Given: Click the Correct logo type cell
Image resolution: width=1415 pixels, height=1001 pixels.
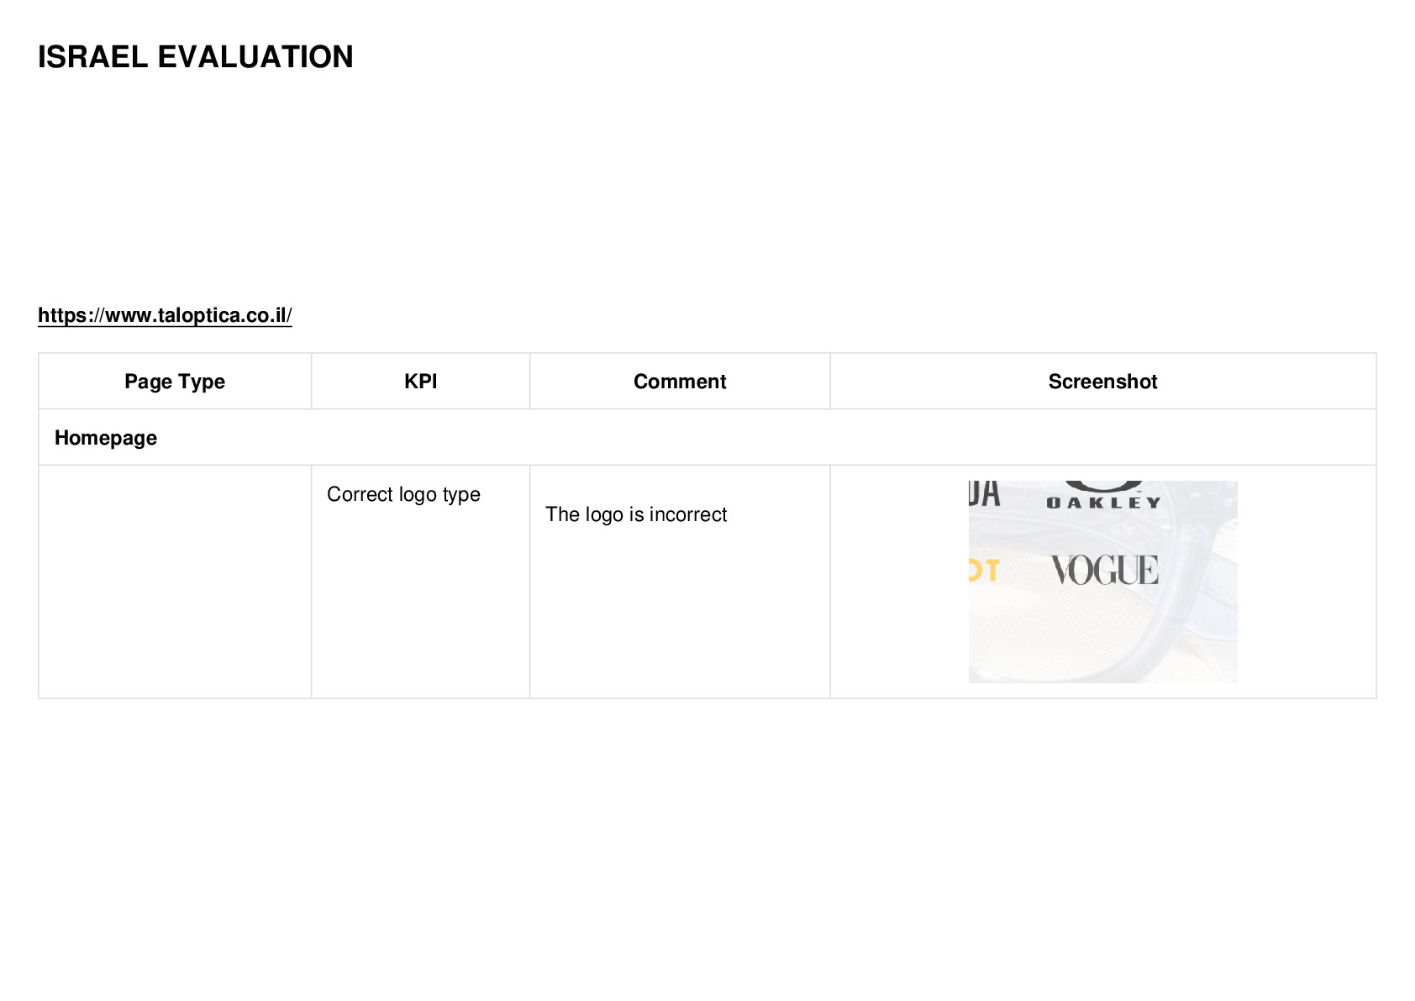Looking at the screenshot, I should click(x=421, y=582).
